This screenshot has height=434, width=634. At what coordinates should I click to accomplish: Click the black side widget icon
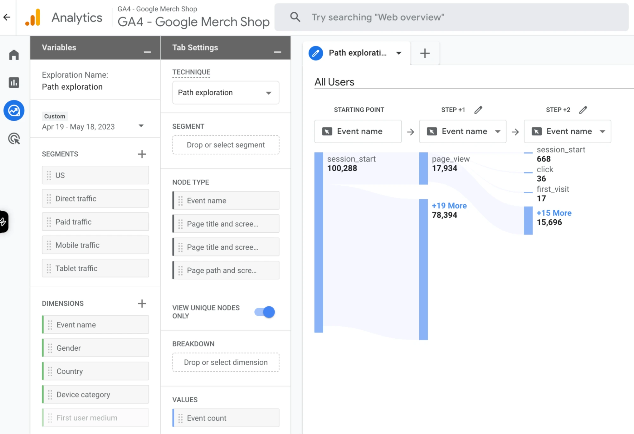point(4,222)
